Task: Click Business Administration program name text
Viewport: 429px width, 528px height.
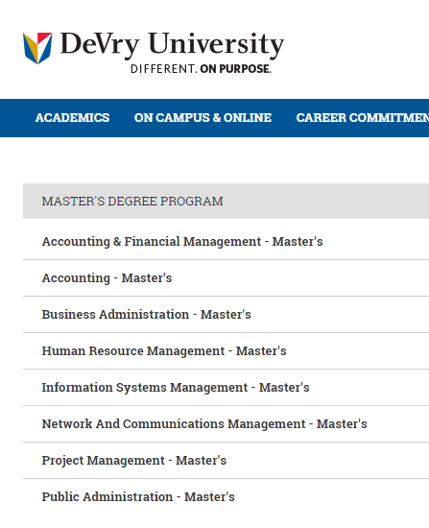Action: [115, 315]
